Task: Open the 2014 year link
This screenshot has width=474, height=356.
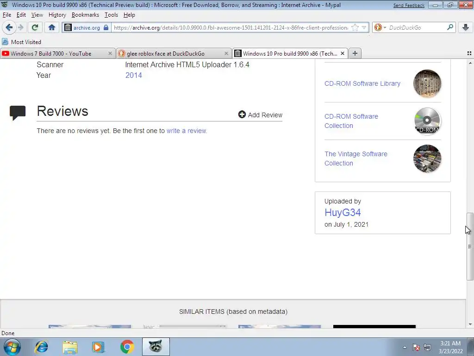Action: 134,76
